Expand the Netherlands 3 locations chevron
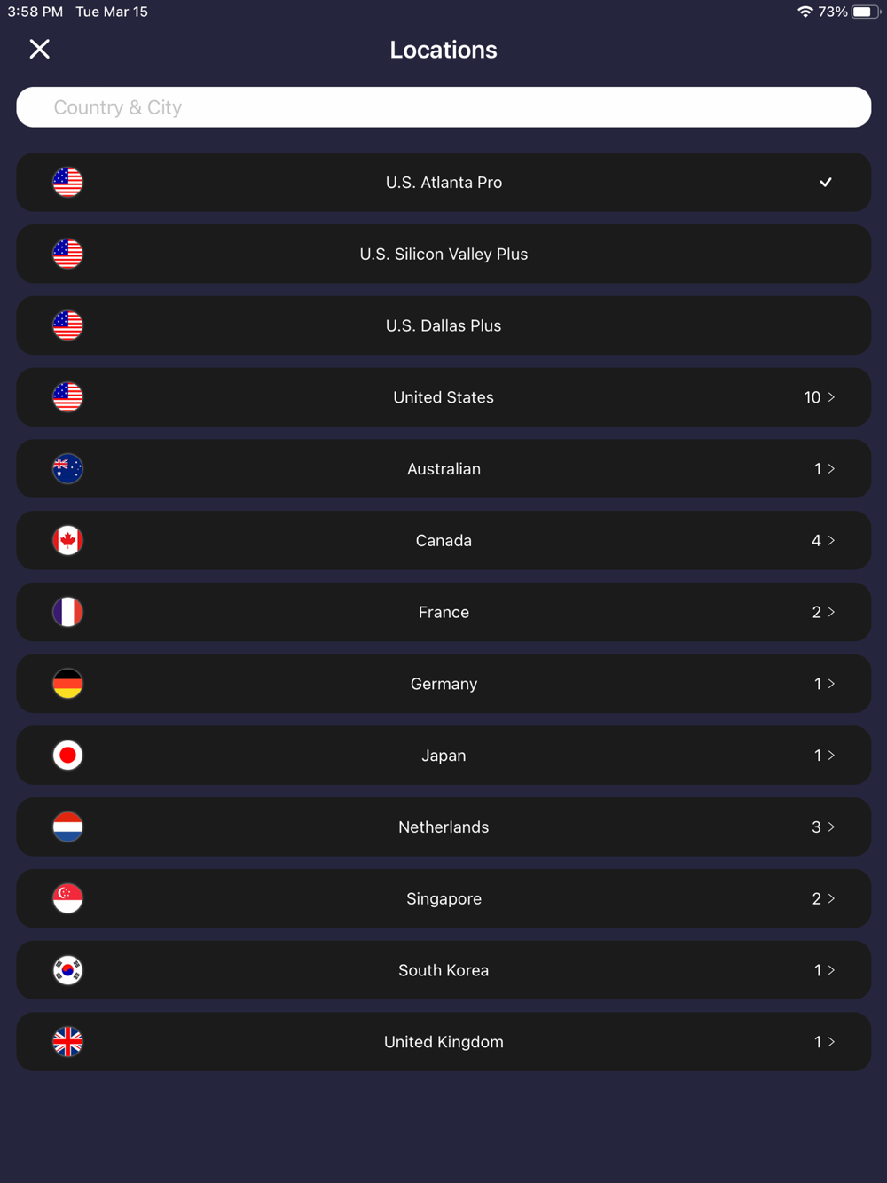 point(831,827)
